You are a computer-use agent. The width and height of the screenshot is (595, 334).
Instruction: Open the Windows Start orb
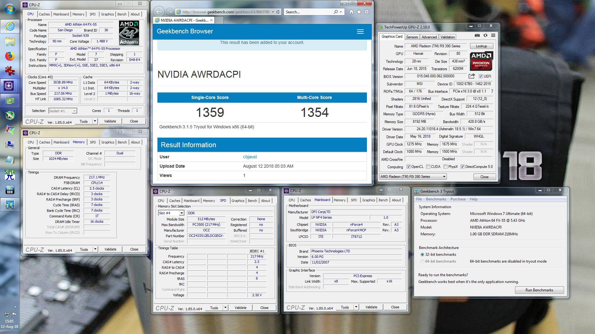(10, 9)
